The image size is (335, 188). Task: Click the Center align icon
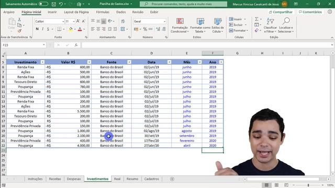pyautogui.click(x=98, y=29)
